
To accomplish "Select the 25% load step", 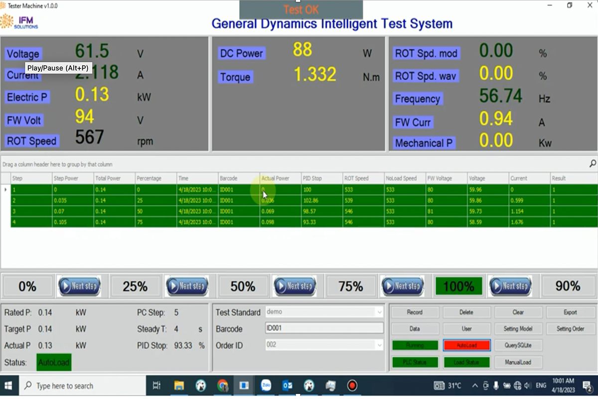I will (135, 286).
